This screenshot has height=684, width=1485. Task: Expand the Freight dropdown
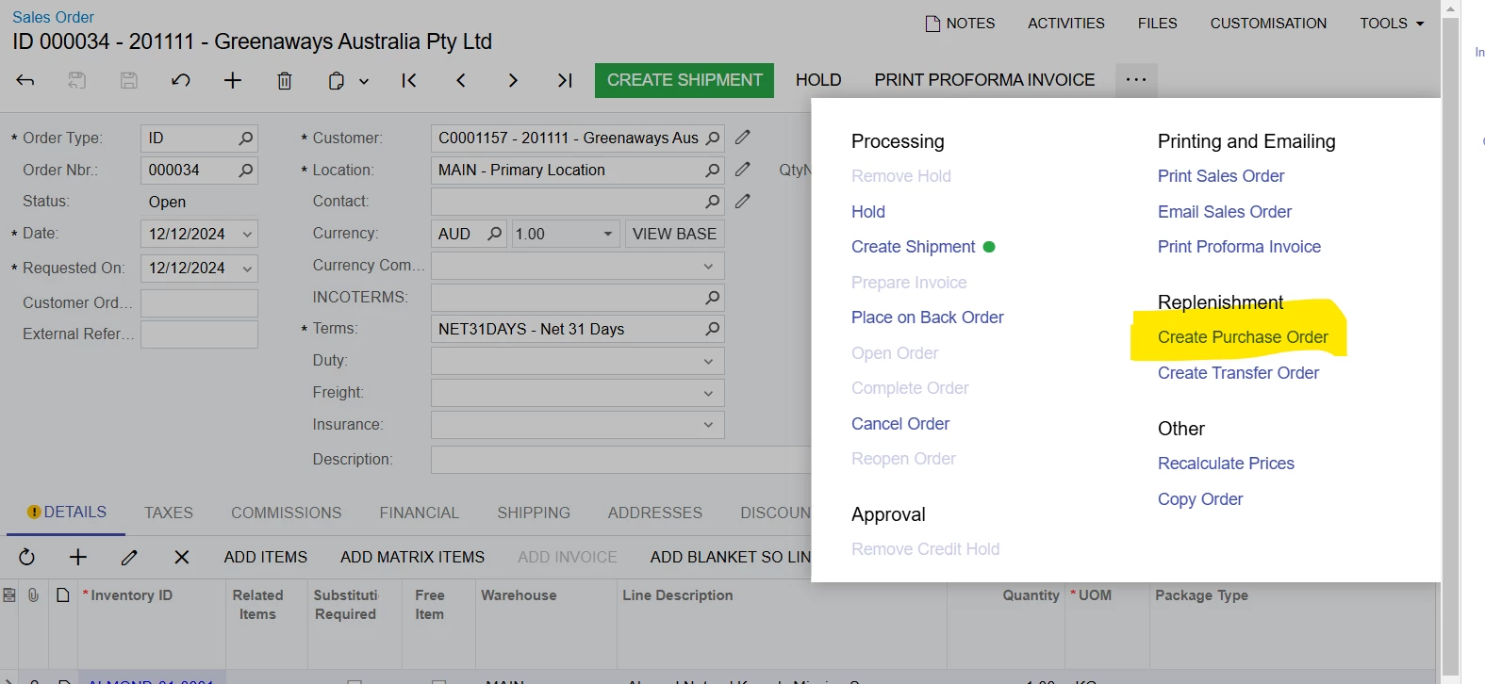708,393
